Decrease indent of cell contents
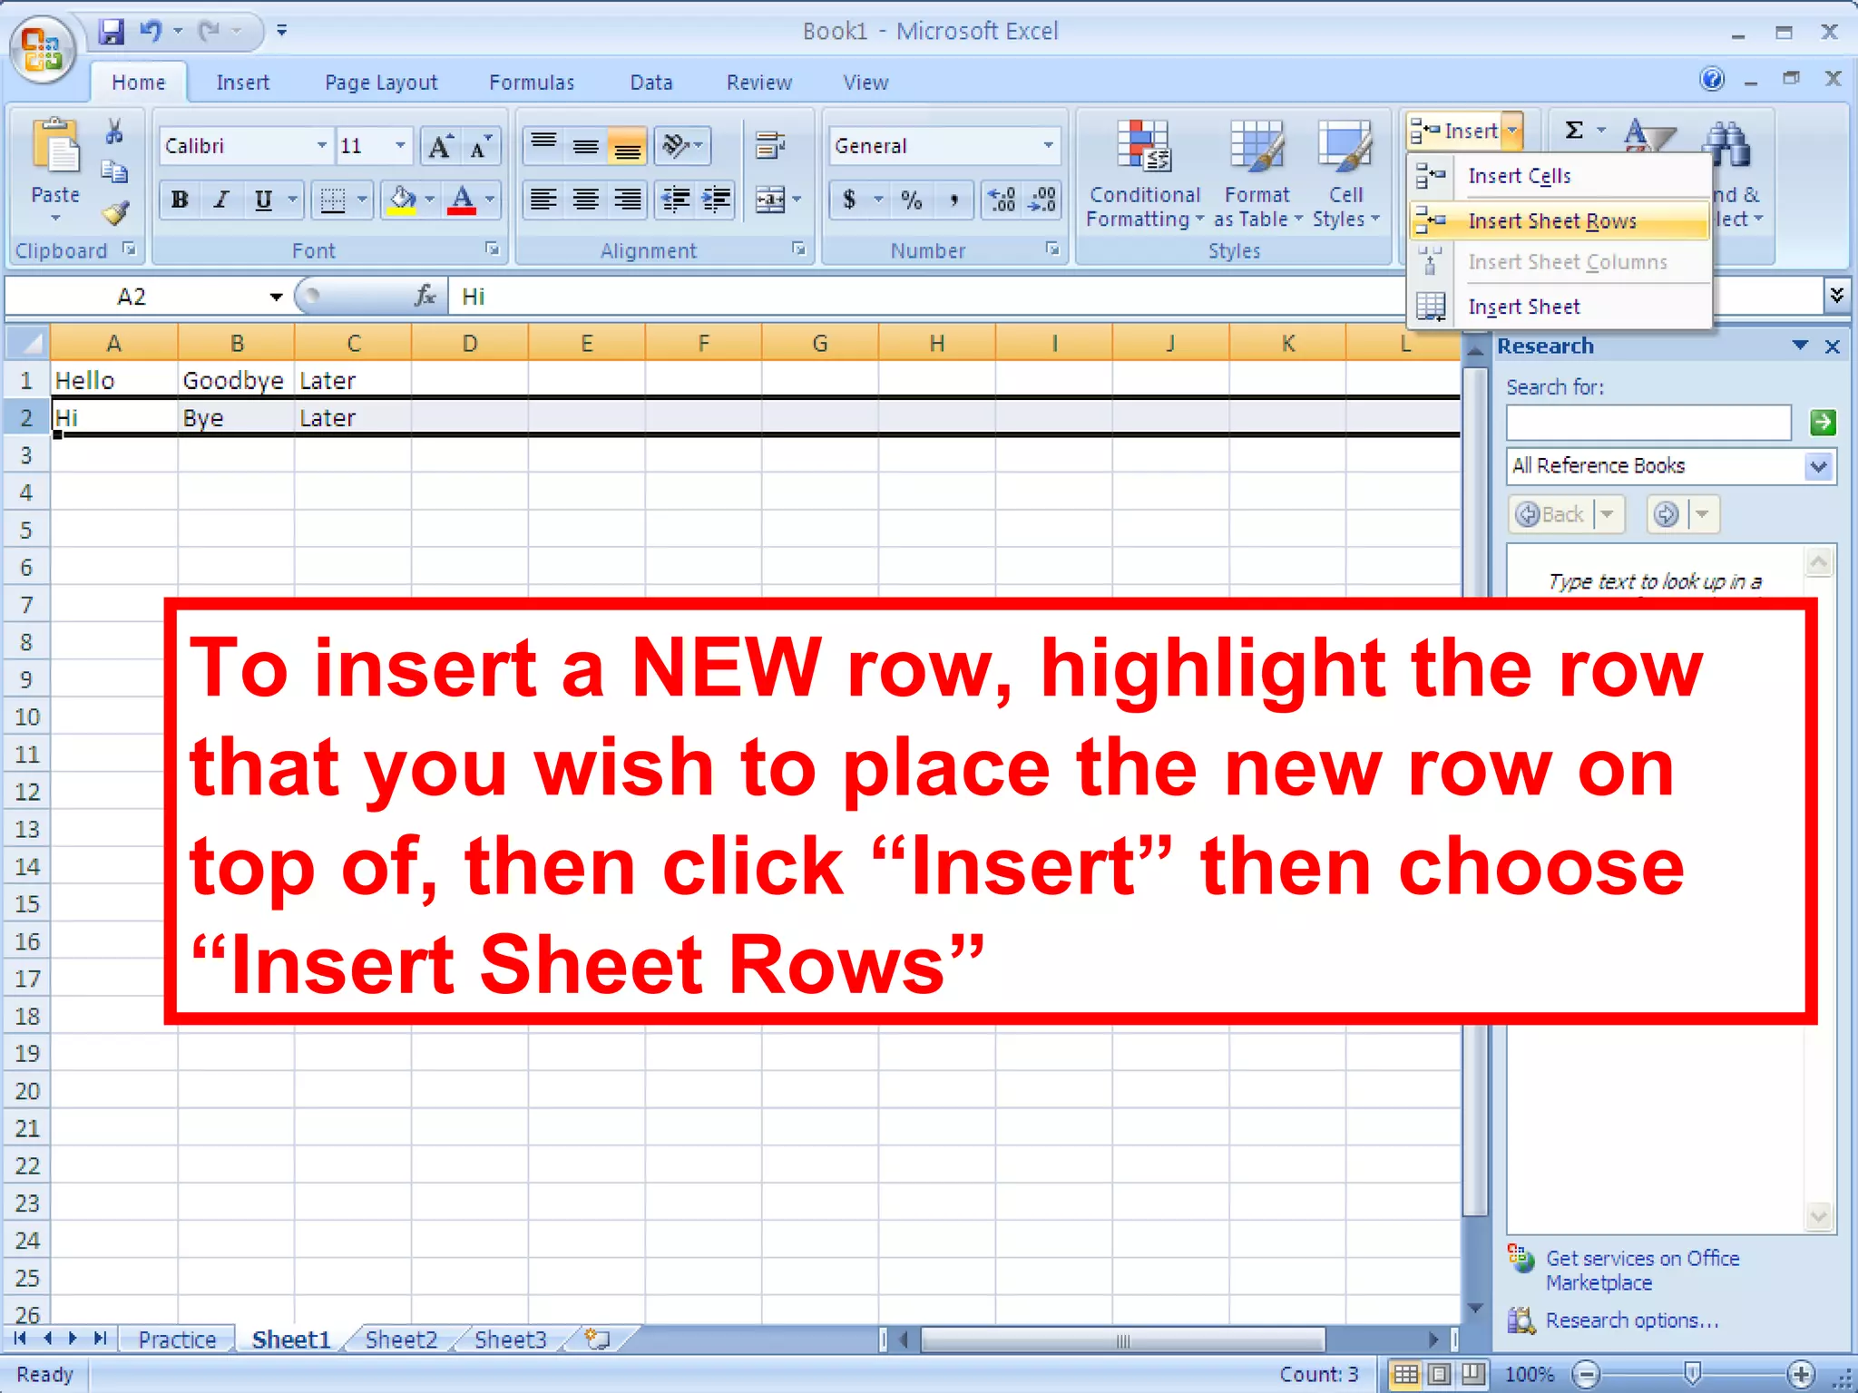The image size is (1858, 1393). [x=676, y=200]
